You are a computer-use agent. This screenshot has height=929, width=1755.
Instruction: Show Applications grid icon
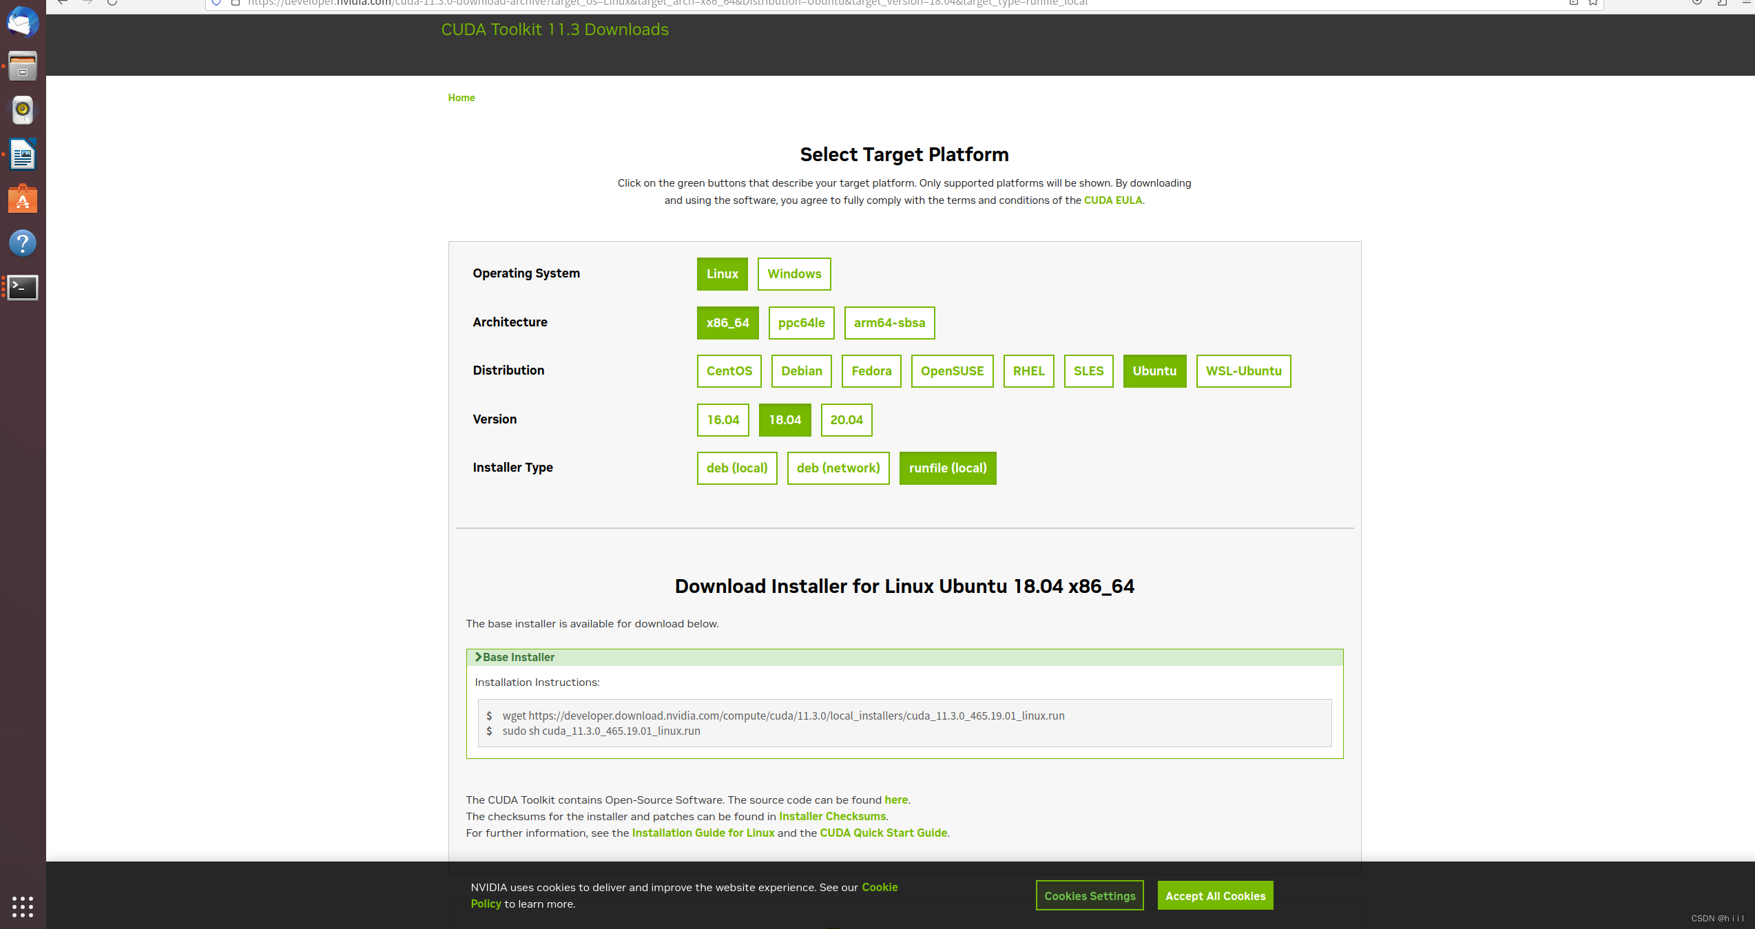pos(23,906)
